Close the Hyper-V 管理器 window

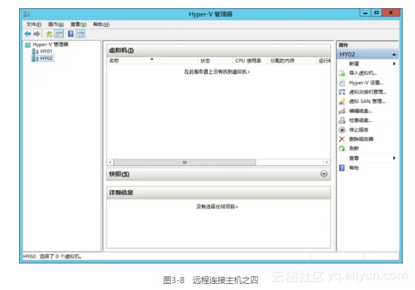point(390,13)
